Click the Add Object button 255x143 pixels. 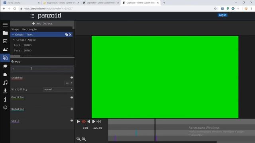coord(42,23)
